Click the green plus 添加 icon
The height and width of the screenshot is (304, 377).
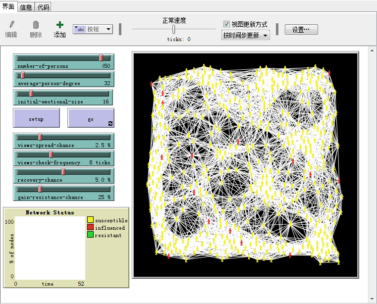60,25
